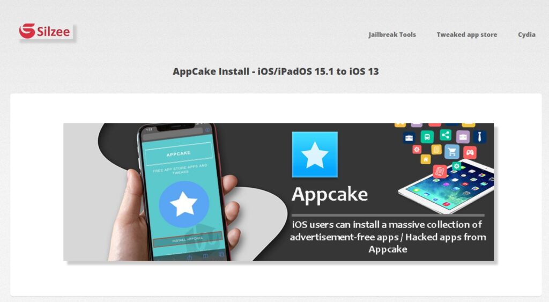Click the APPCAKE label on phone screen
This screenshot has height=302, width=549.
coord(179,154)
